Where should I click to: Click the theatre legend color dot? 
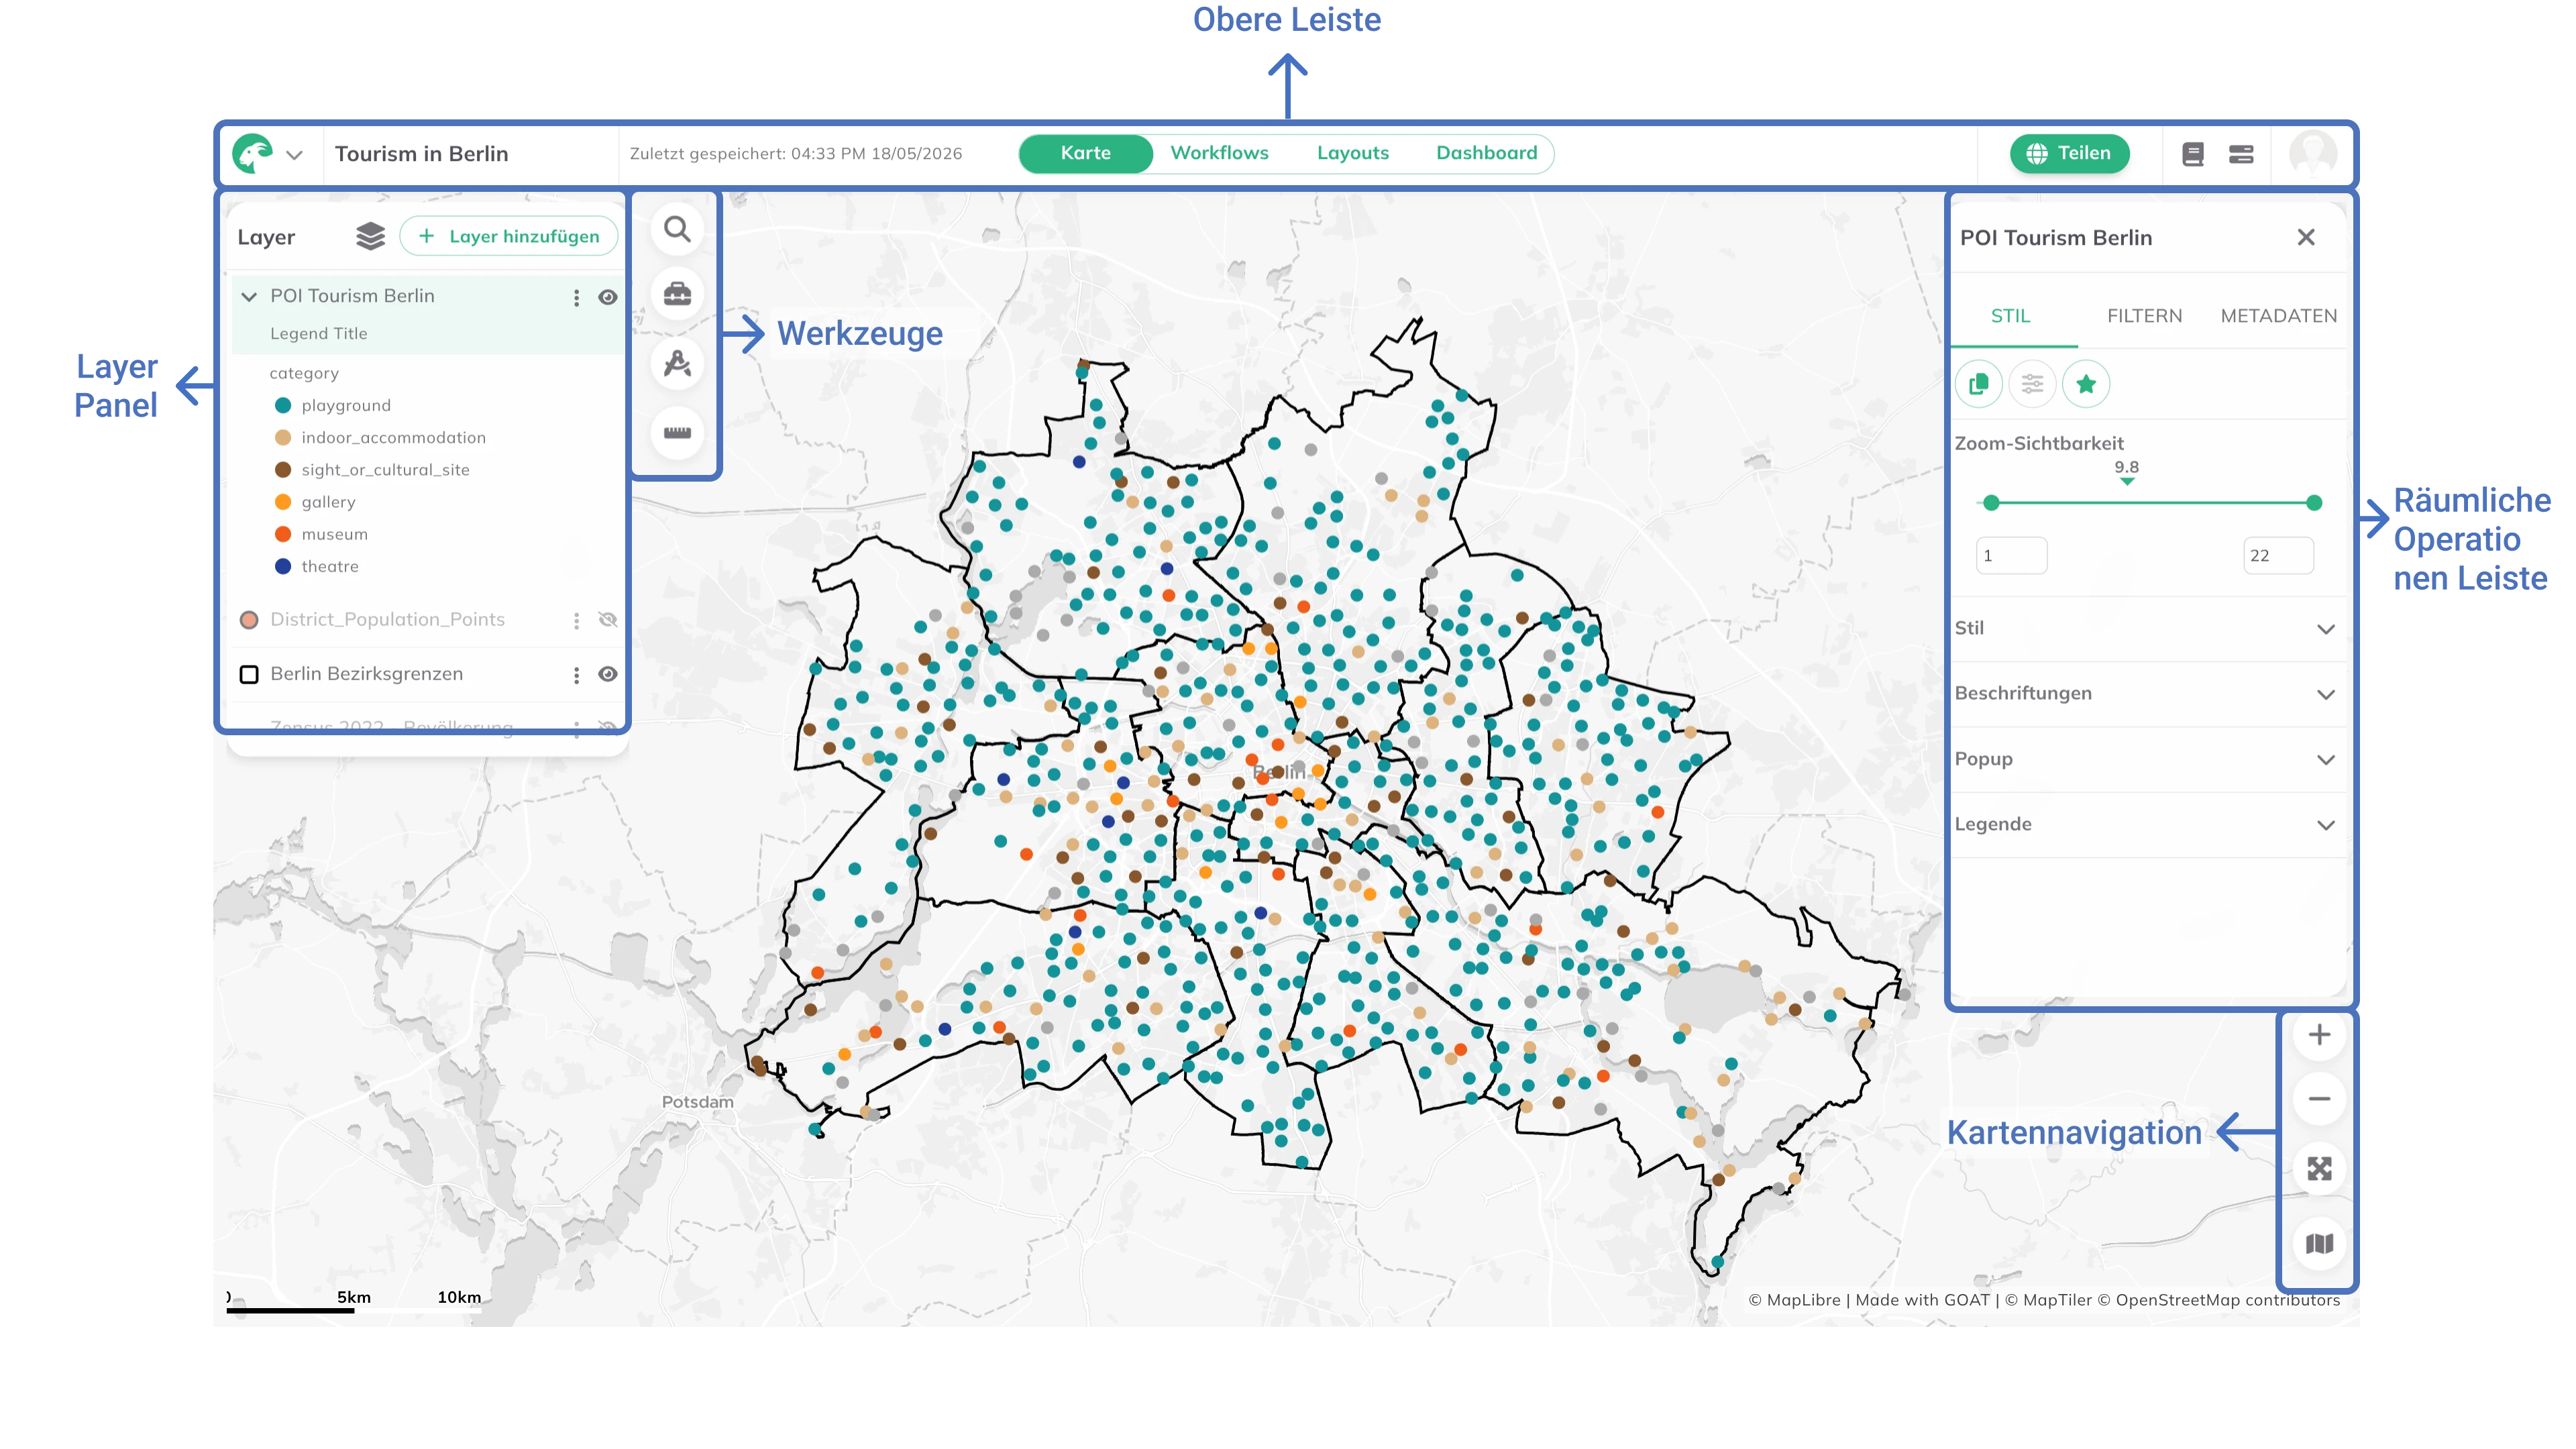[x=283, y=567]
